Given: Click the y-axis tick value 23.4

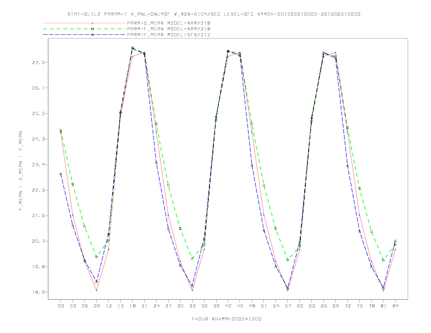Looking at the screenshot, I should coord(38,164).
